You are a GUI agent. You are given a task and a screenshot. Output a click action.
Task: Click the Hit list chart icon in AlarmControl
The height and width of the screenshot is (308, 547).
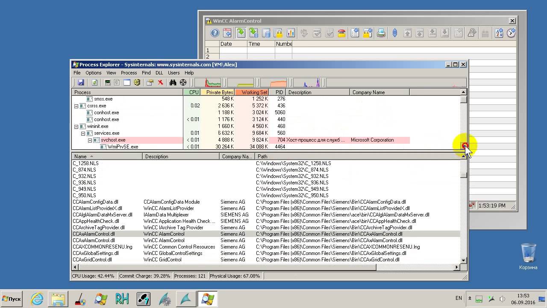point(291,33)
